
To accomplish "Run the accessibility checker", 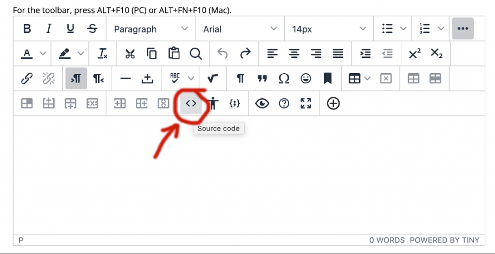I will pyautogui.click(x=213, y=103).
